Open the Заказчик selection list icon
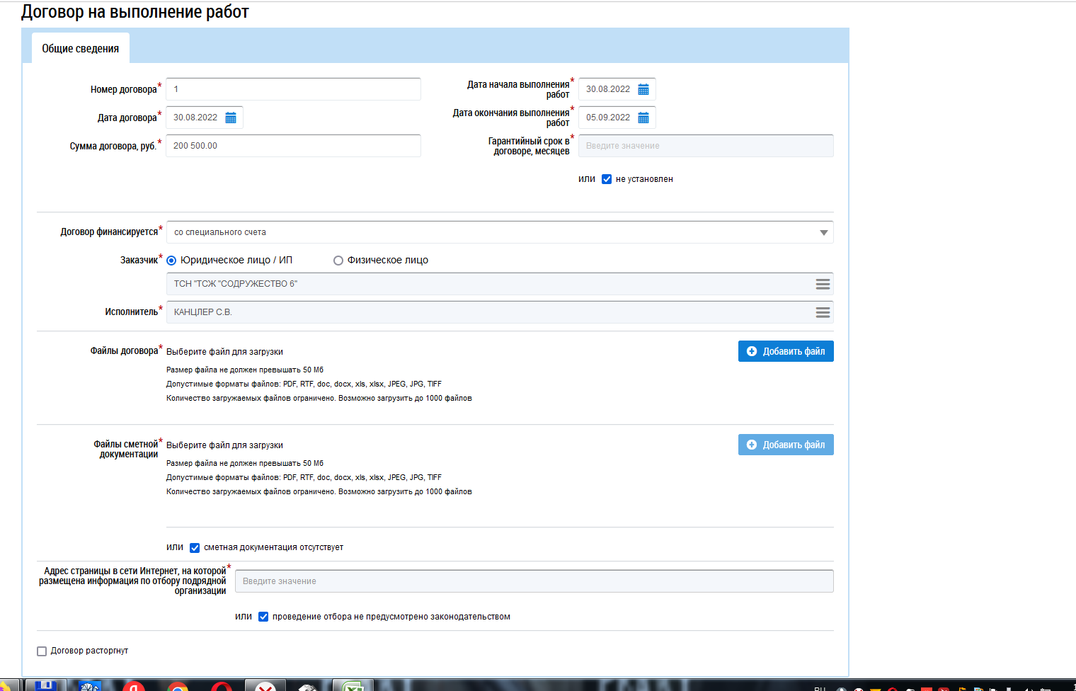1076x691 pixels. coord(823,284)
